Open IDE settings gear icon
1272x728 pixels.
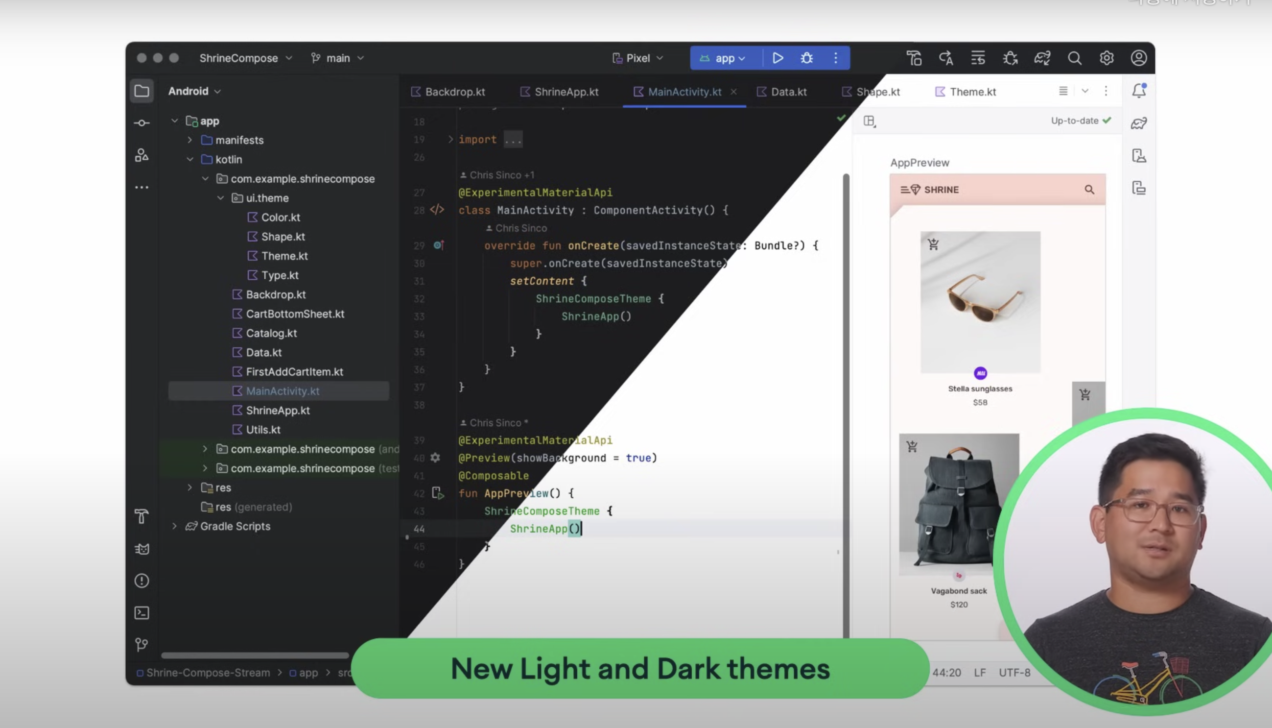click(1107, 58)
